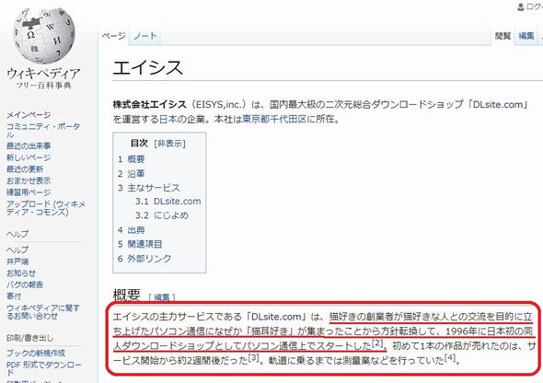Image resolution: width=543 pixels, height=383 pixels.
Task: Edit the 概要 section via 編集
Action: [162, 297]
